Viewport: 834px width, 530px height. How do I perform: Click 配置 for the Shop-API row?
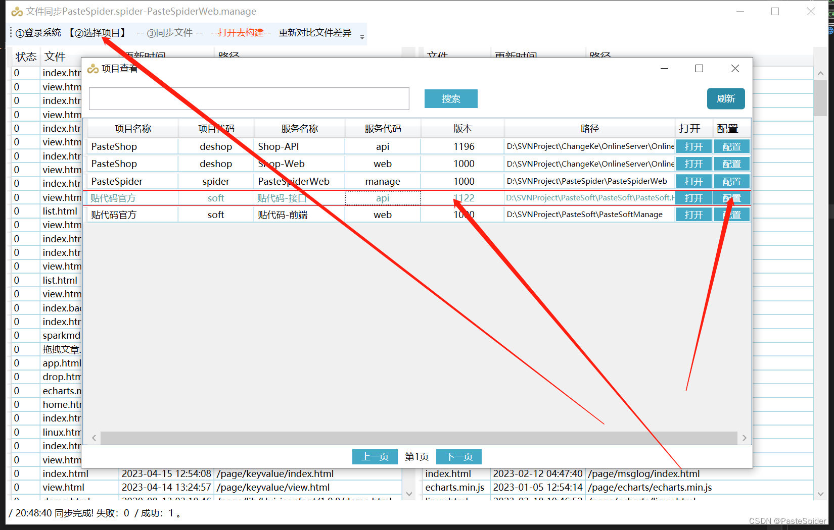pos(731,147)
